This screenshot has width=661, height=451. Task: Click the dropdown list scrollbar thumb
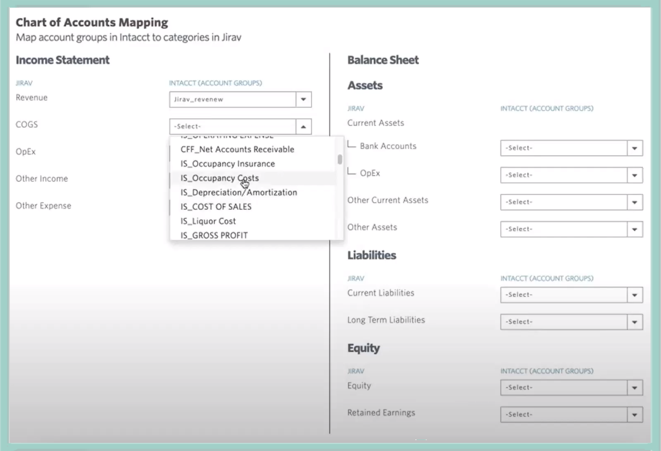pyautogui.click(x=340, y=159)
